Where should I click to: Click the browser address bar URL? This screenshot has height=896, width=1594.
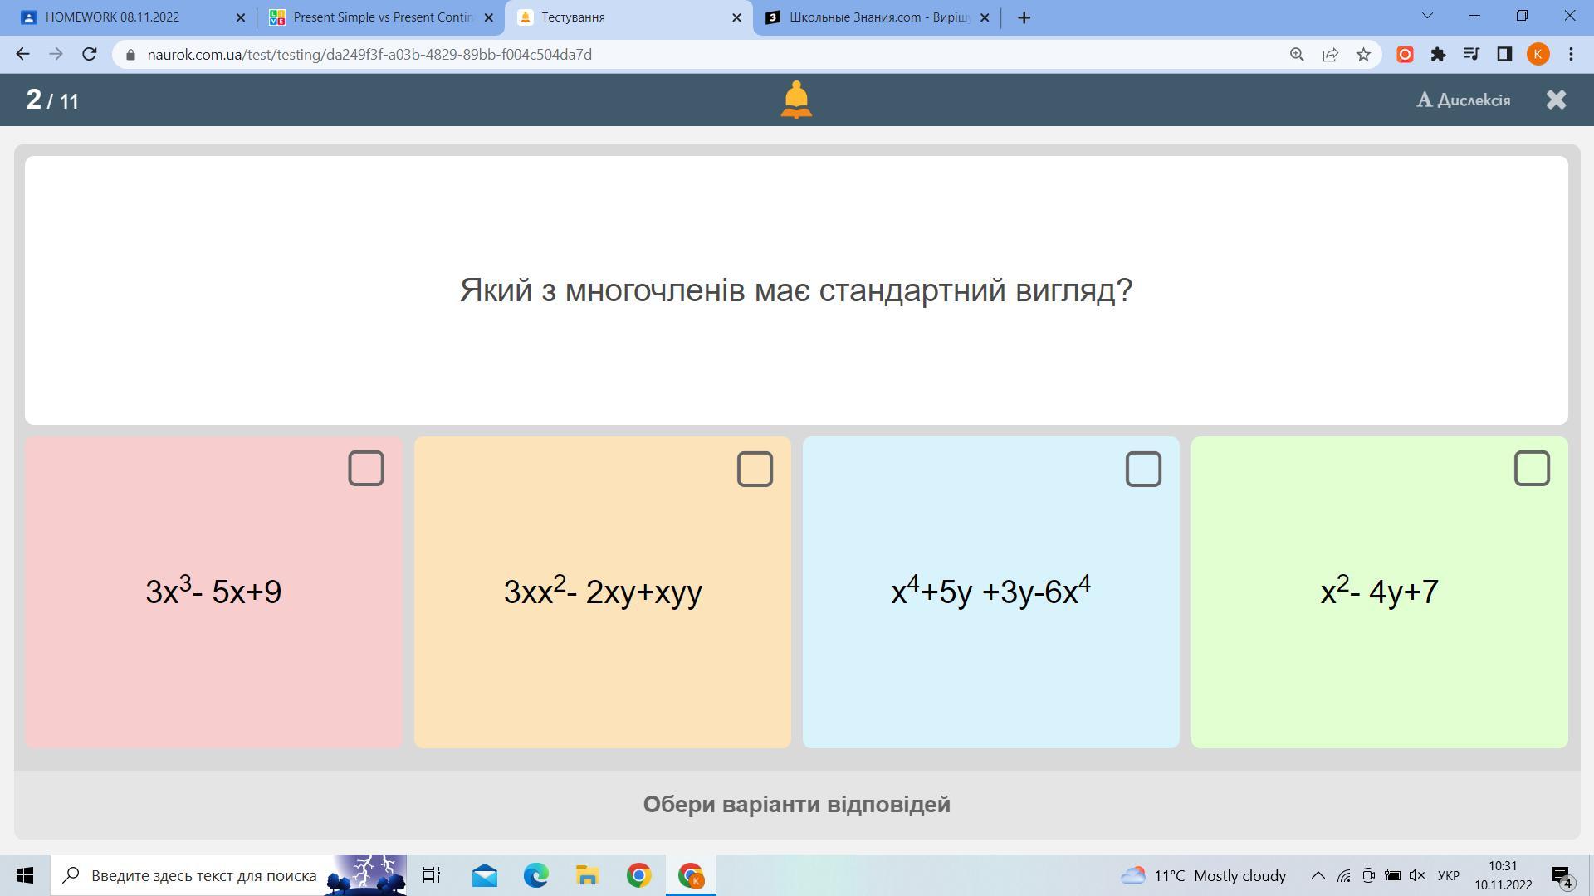click(369, 55)
